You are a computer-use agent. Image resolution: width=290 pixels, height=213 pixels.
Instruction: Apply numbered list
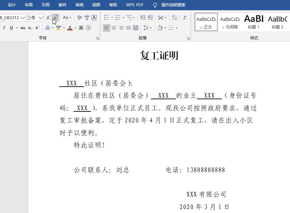[118, 18]
